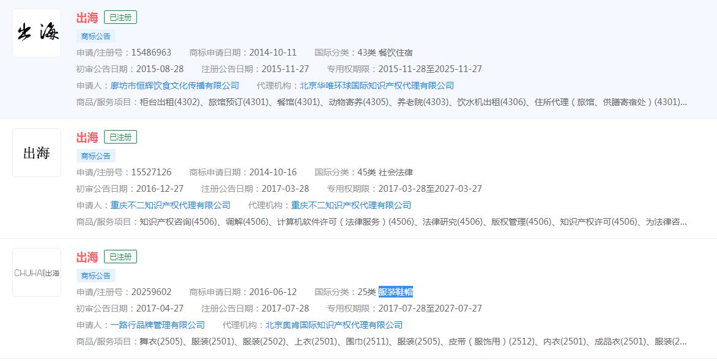Click the plain 出海 trademark image
Viewport: 717px width, 361px height.
click(x=36, y=153)
